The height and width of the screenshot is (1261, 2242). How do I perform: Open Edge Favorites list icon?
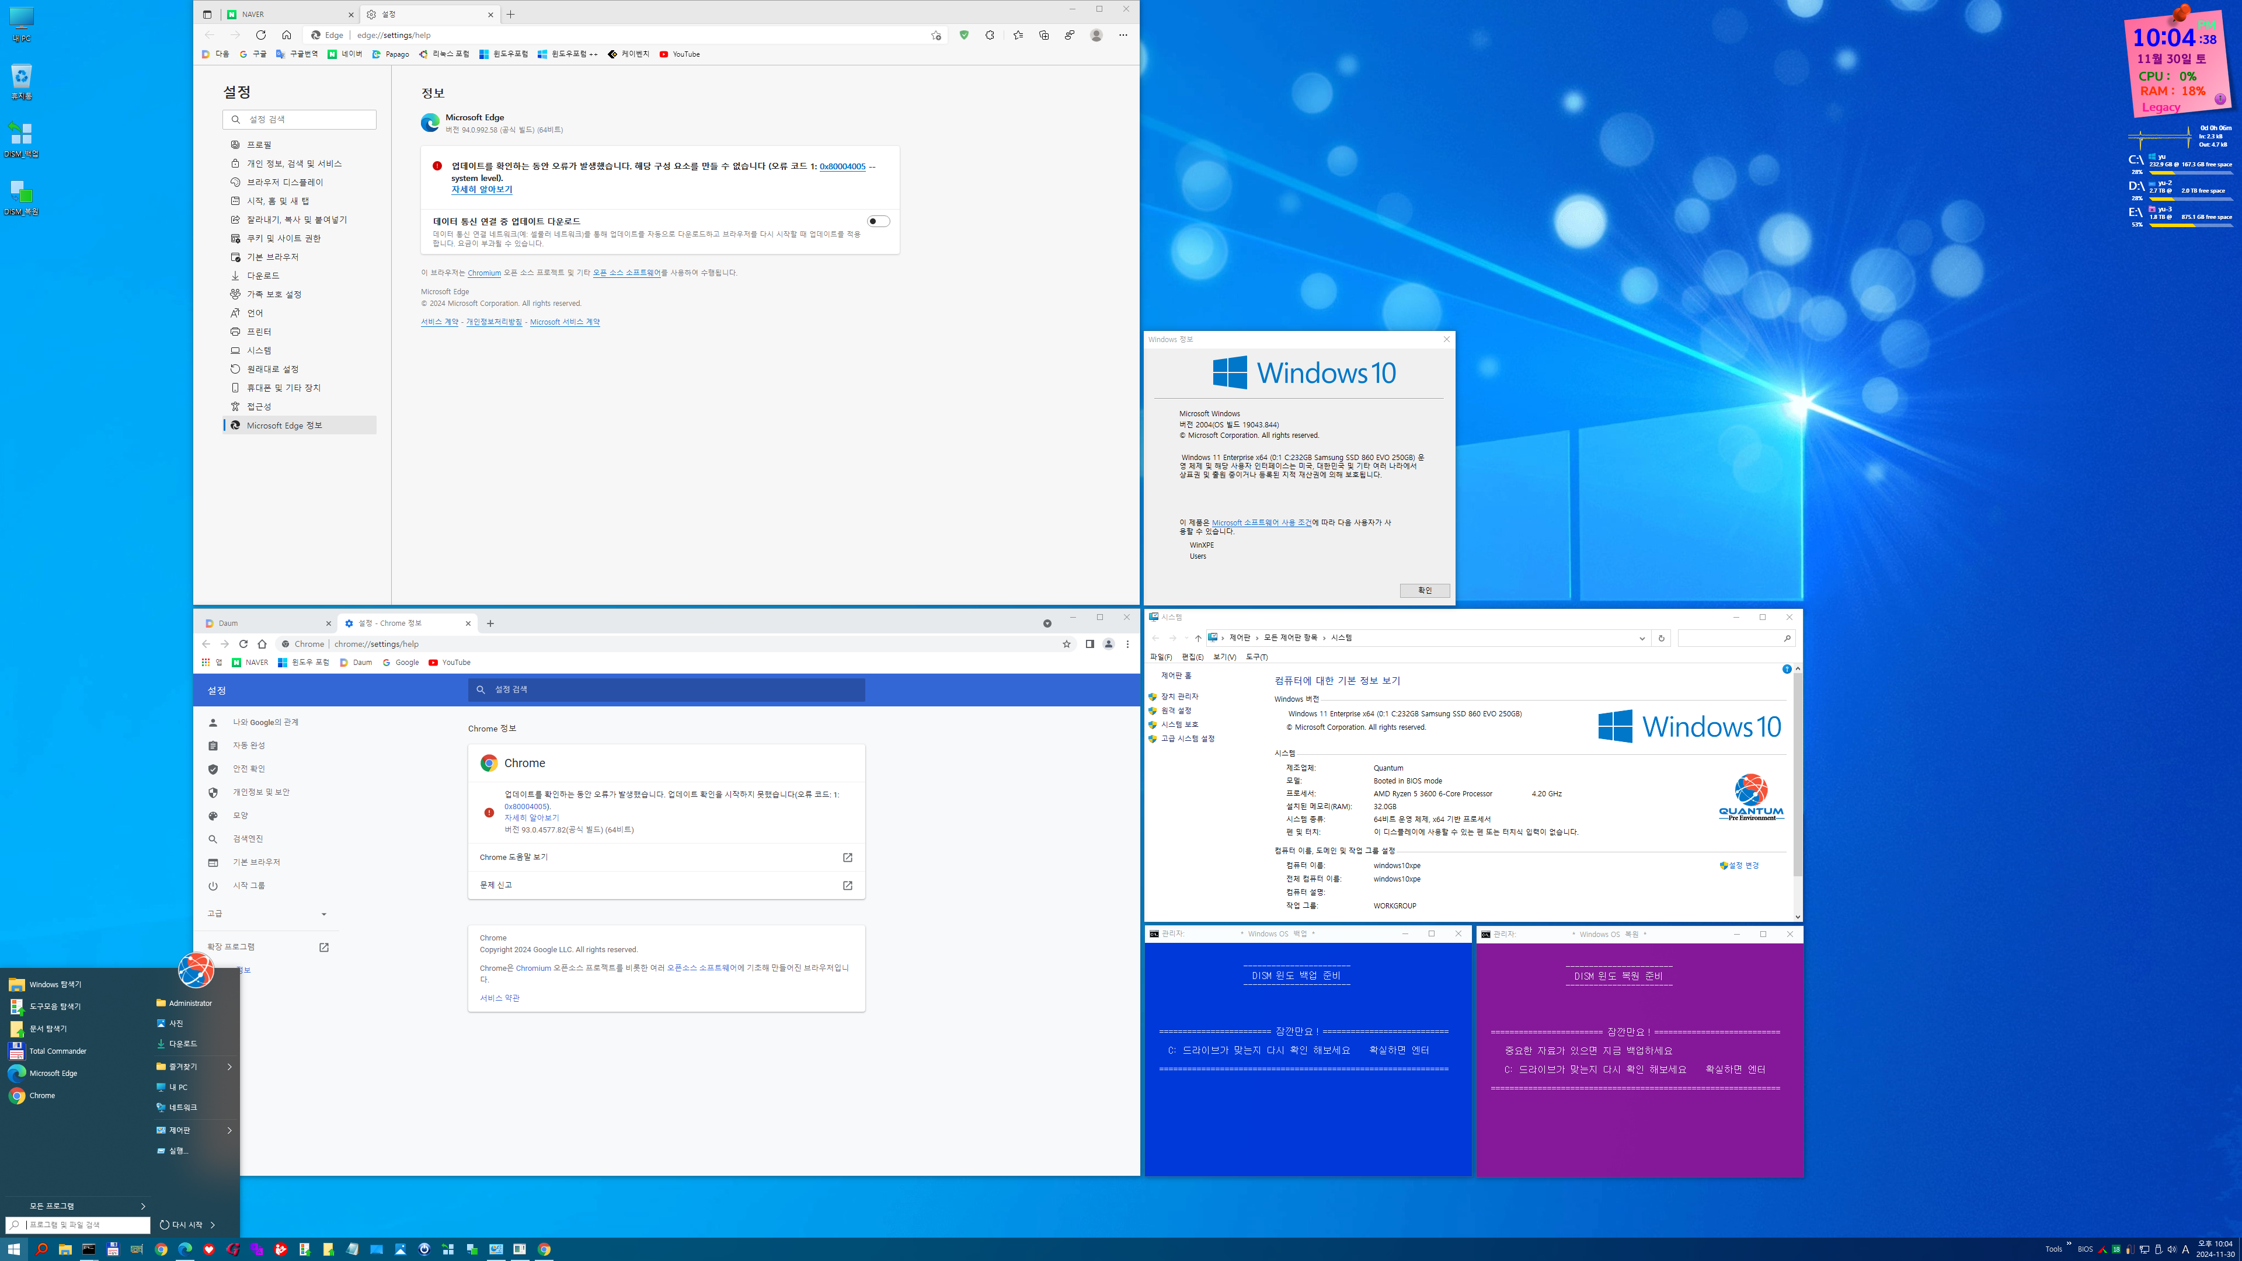(x=1018, y=36)
